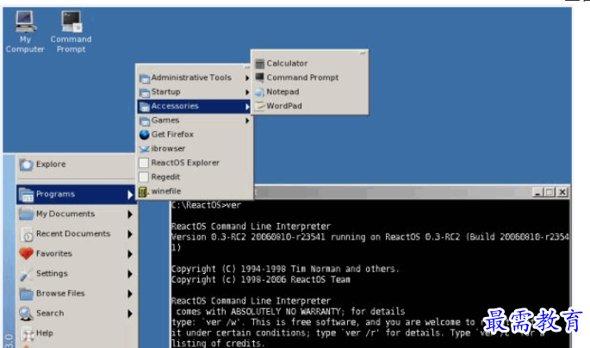Close the command prompt window
The width and height of the screenshot is (590, 348).
(x=562, y=192)
